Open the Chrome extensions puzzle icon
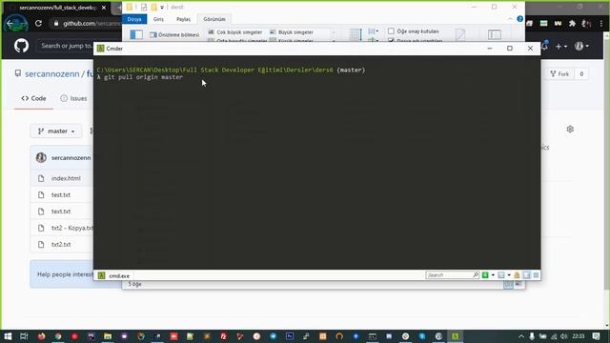The width and height of the screenshot is (610, 343). point(572,23)
